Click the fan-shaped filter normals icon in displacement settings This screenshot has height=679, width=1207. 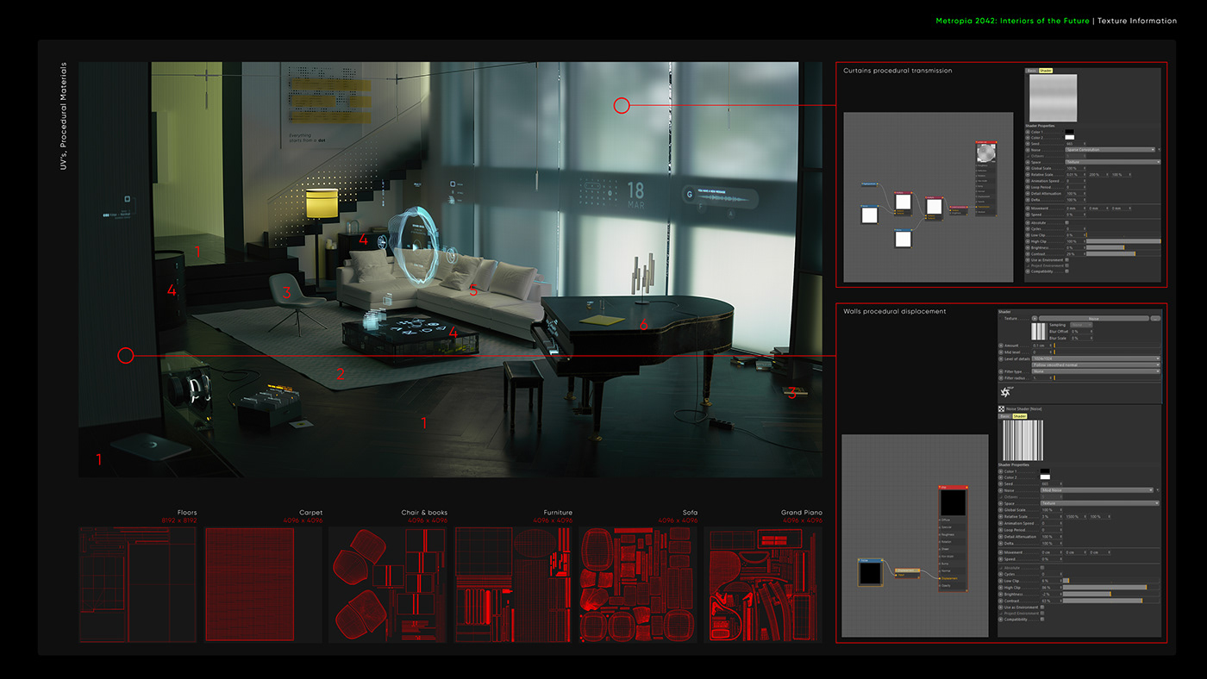pos(1005,391)
